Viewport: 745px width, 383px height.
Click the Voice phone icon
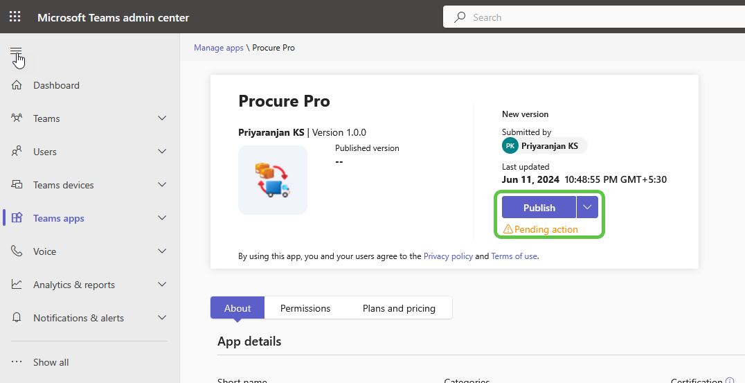[x=17, y=251]
